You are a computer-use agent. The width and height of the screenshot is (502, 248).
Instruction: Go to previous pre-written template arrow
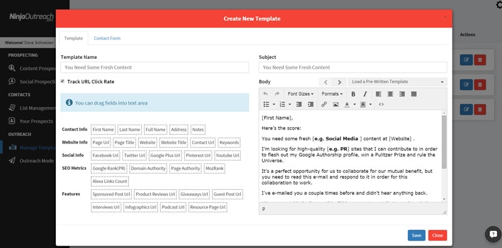pos(326,82)
